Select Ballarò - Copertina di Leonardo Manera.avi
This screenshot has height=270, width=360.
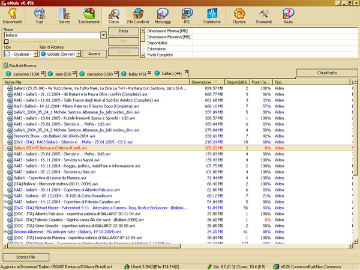point(50,178)
